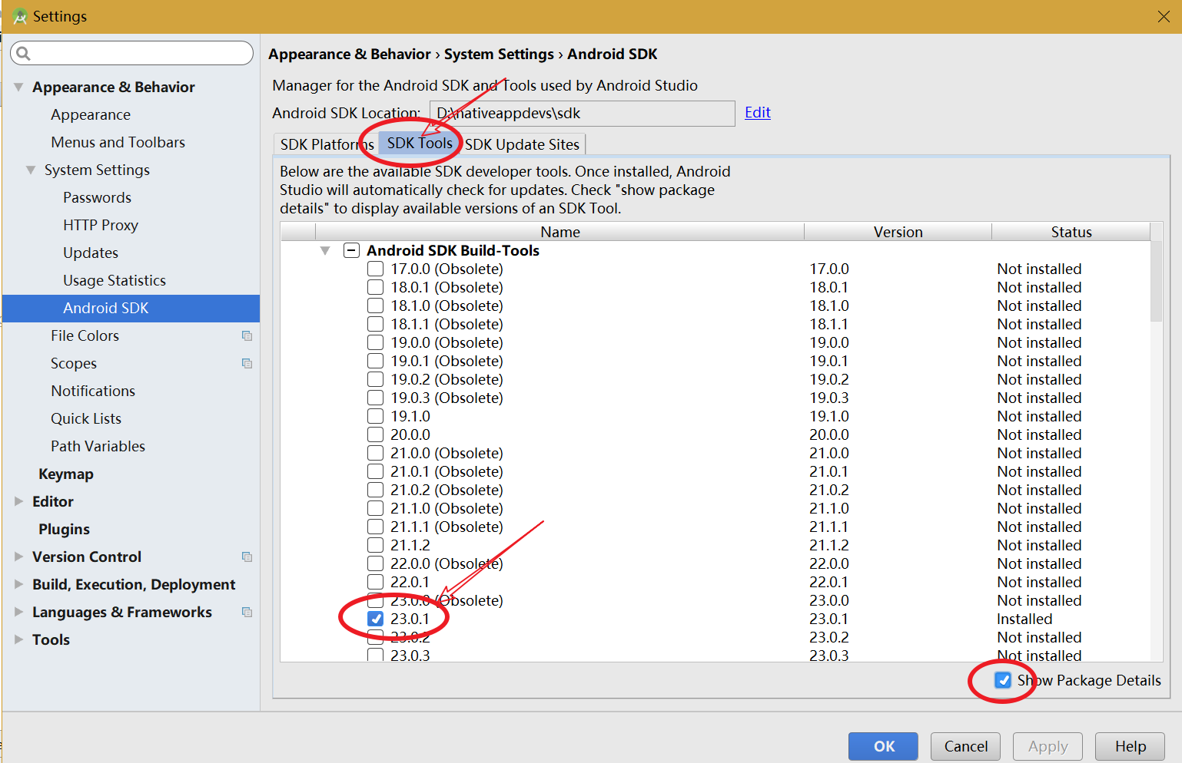Check the 19.0.3 (Obsolete) checkbox
The image size is (1182, 763).
click(375, 398)
